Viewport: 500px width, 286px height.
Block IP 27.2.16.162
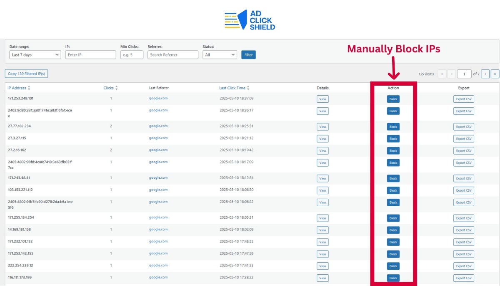coord(393,151)
